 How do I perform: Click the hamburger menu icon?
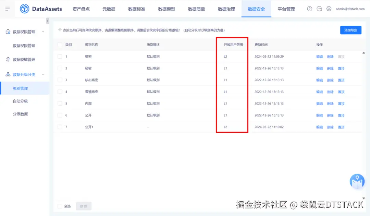7,9
